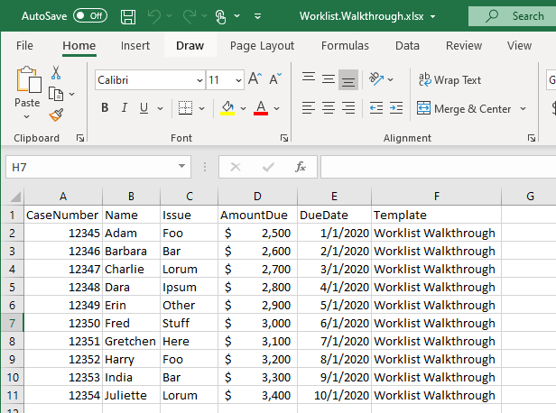Toggle the AutoSave switch
556x413 pixels.
pos(90,16)
